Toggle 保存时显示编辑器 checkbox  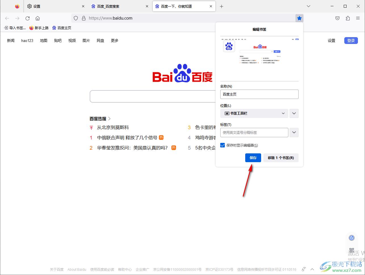pos(223,145)
